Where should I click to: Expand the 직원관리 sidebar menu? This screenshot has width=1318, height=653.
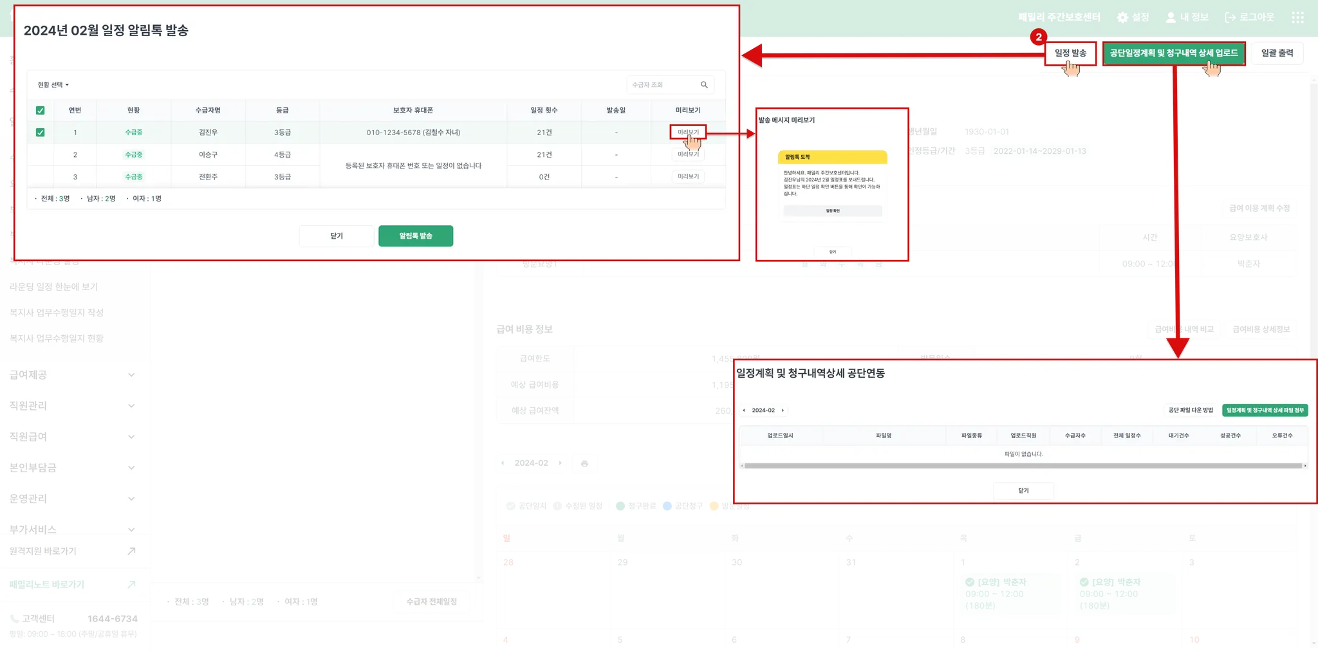pyautogui.click(x=73, y=406)
